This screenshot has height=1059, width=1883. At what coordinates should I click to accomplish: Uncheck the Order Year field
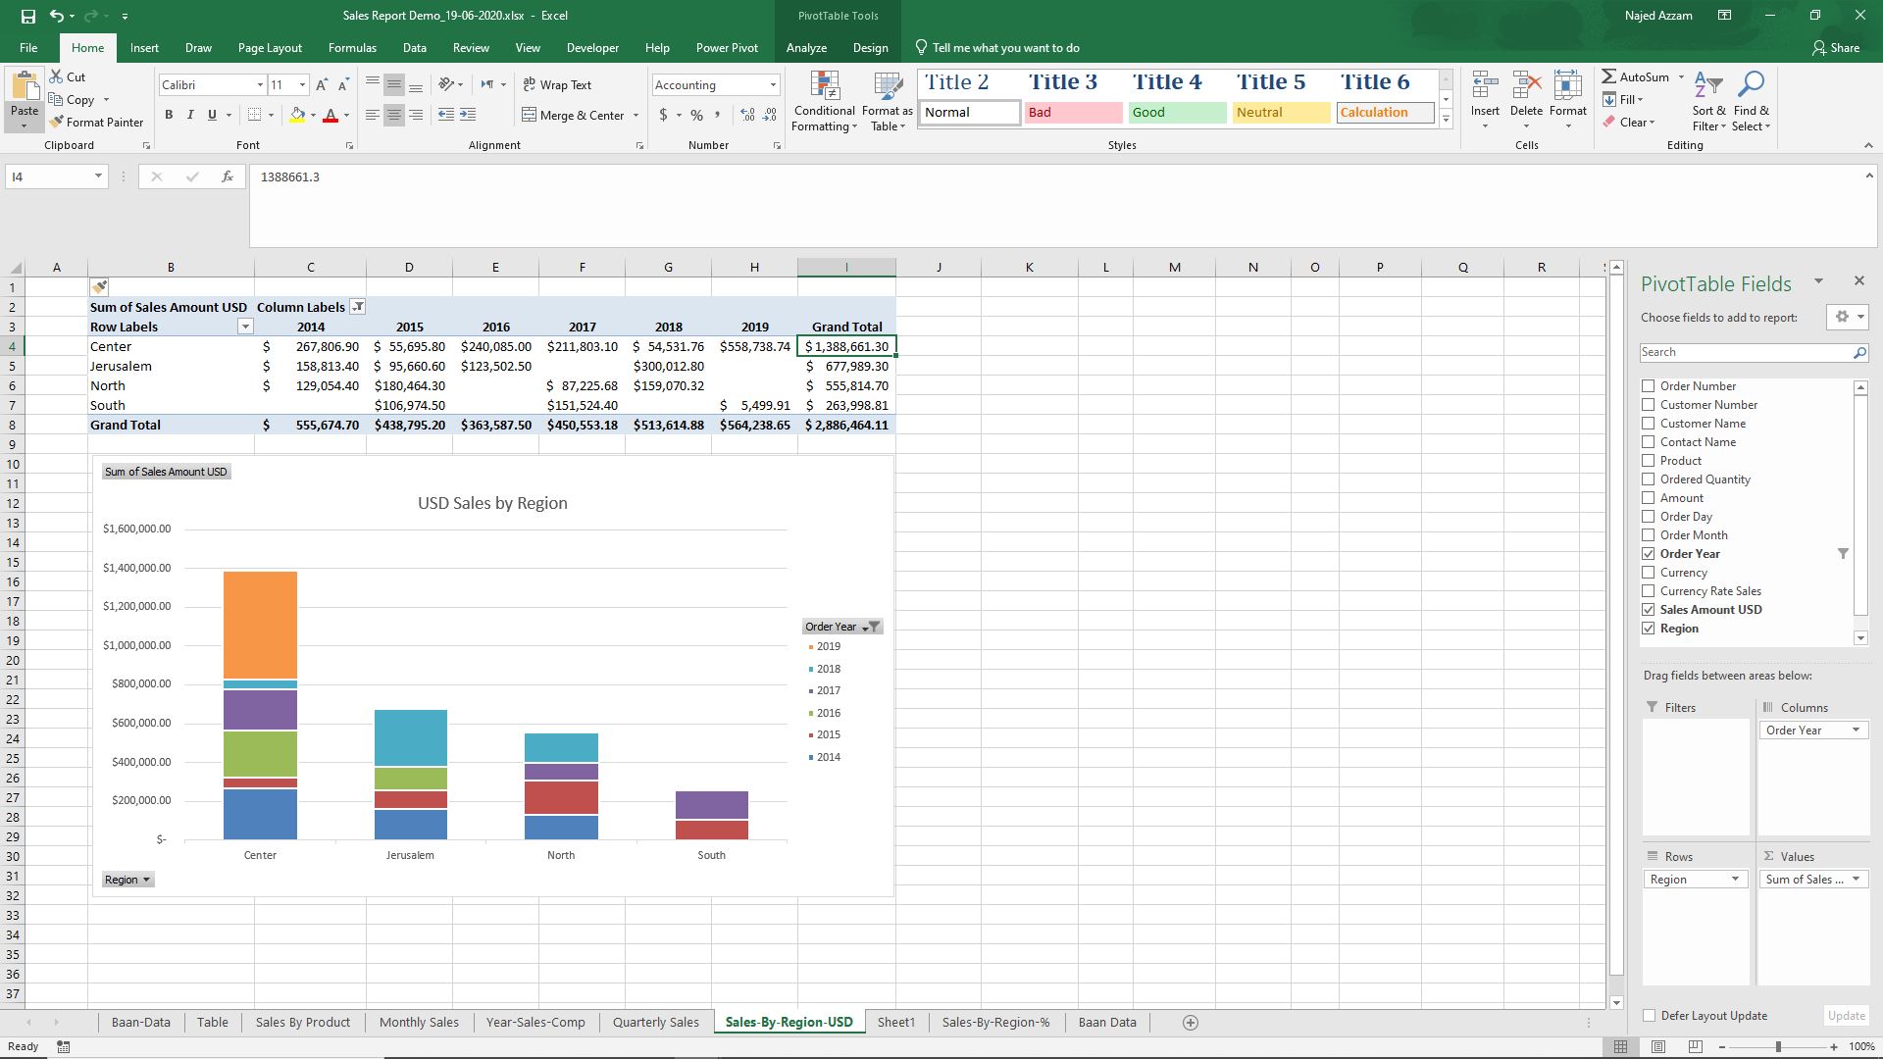tap(1649, 554)
